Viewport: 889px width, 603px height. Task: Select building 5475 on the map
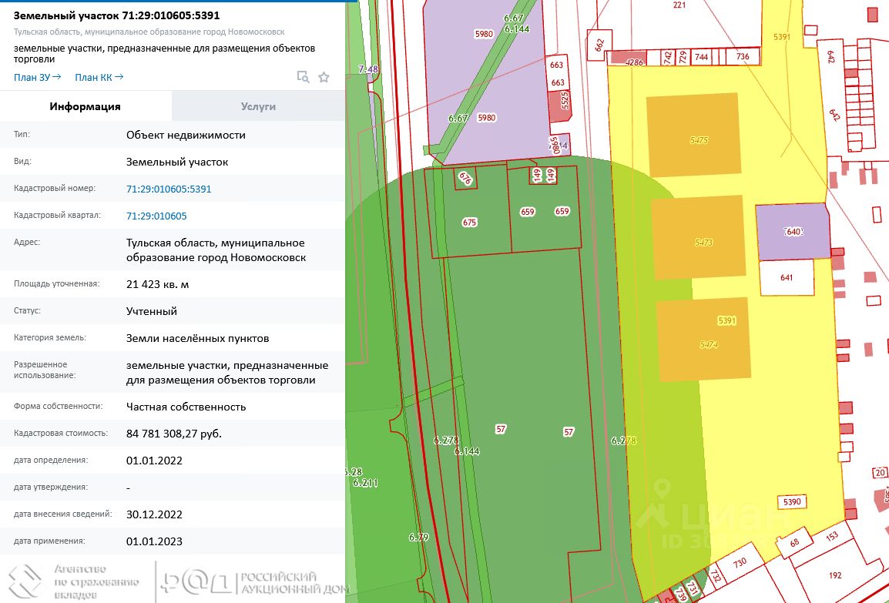(x=693, y=135)
